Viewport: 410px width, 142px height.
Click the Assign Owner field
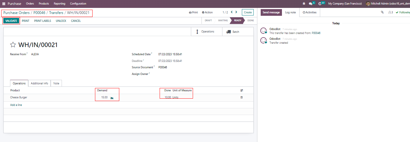182,74
